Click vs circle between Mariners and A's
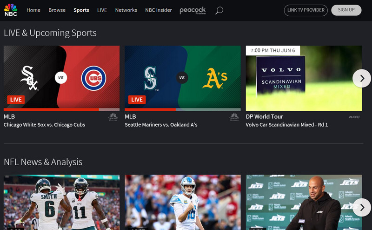Image resolution: width=372 pixels, height=230 pixels. click(182, 78)
